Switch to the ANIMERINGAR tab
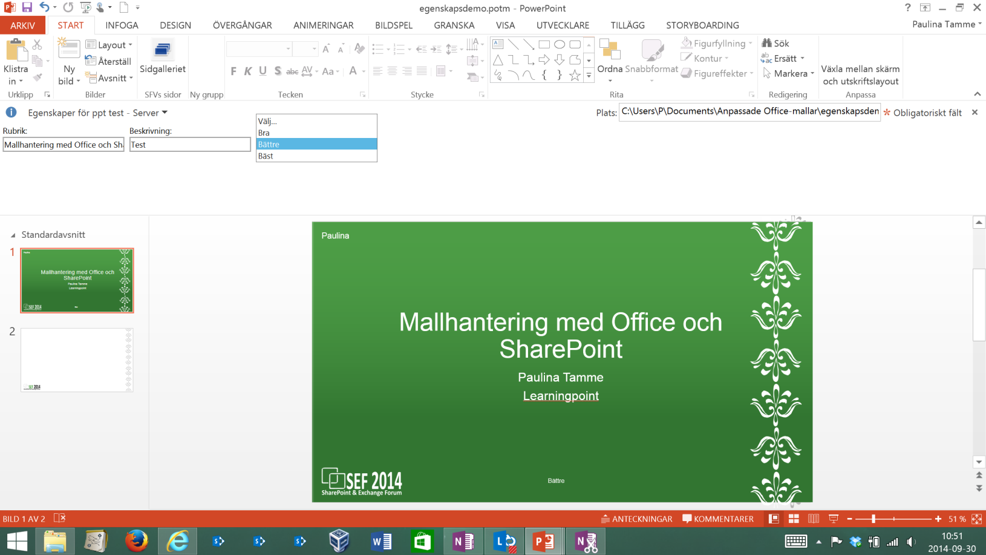This screenshot has height=555, width=986. (x=324, y=25)
